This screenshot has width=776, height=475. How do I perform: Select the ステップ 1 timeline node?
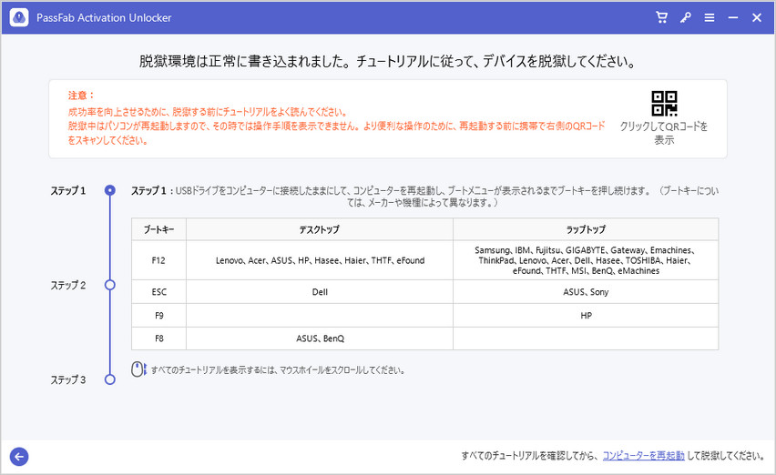110,190
